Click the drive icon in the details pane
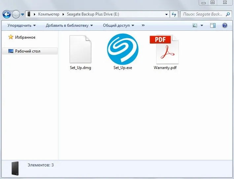This screenshot has width=234, height=179. tap(15, 168)
